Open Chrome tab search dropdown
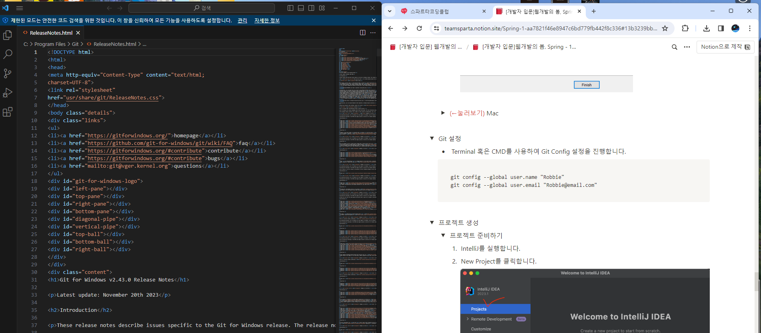This screenshot has height=333, width=761. point(390,11)
